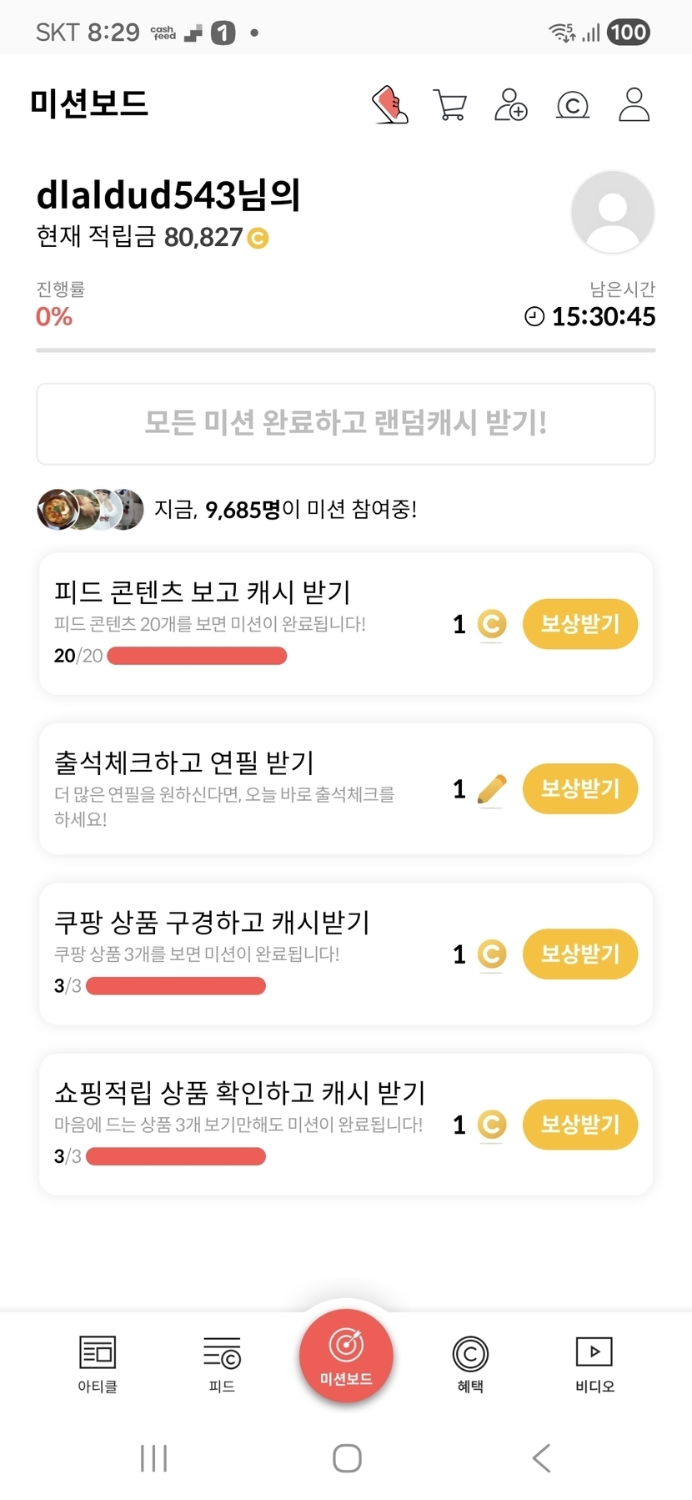
Task: Switch to the 아티클 tab
Action: 98,1362
